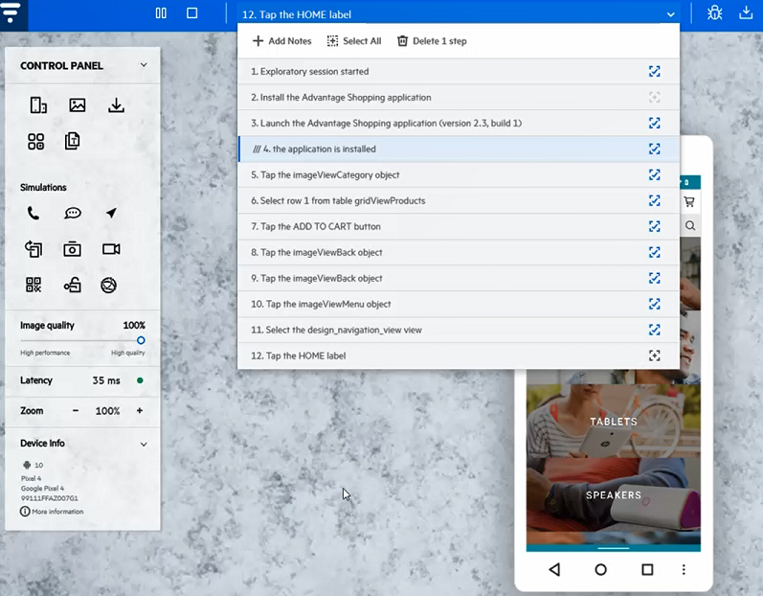Open the bug report icon in top bar

click(x=714, y=13)
